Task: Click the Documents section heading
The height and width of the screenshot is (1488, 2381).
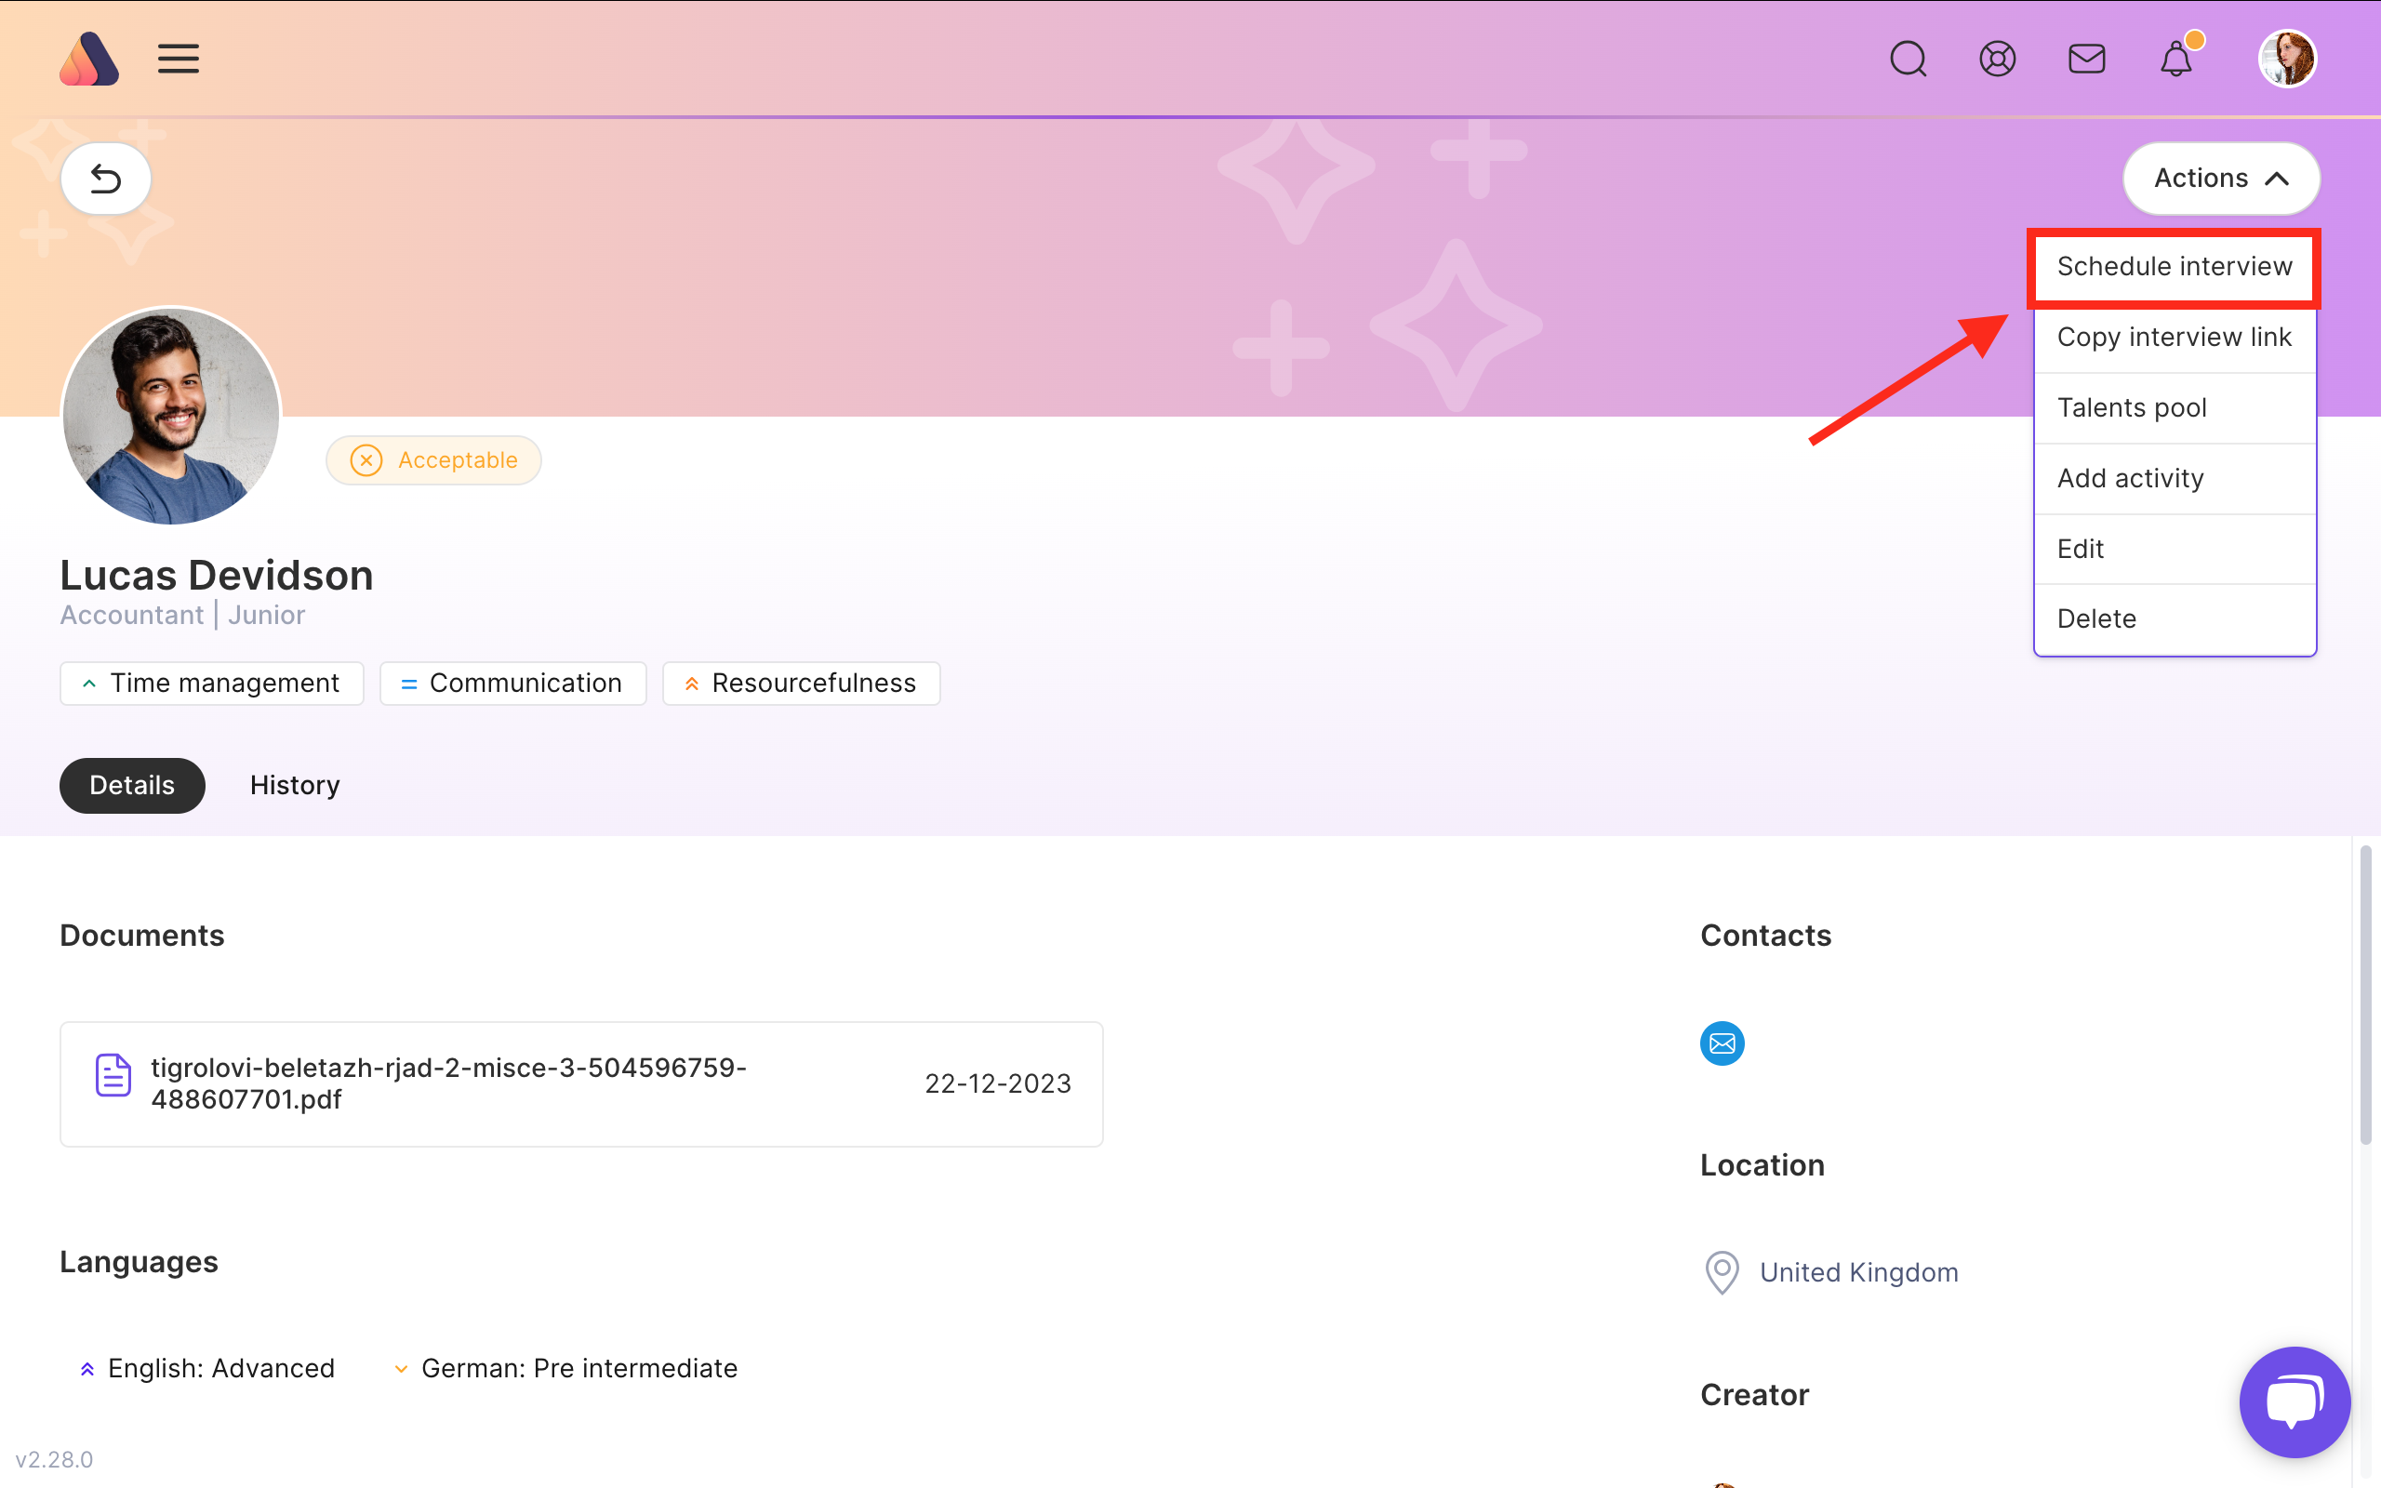Action: coord(142,935)
